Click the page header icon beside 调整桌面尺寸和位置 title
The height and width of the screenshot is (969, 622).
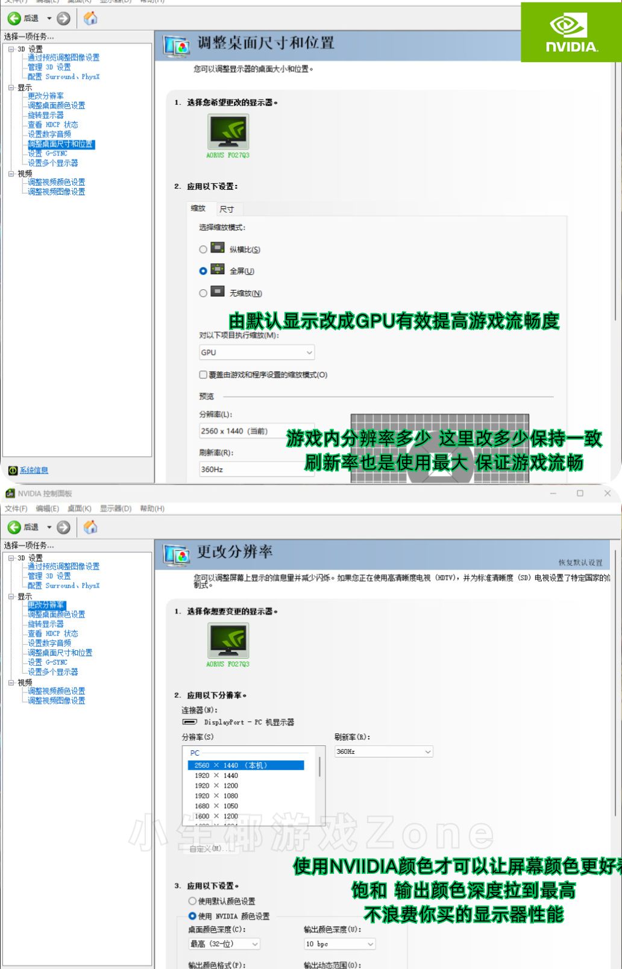[x=177, y=46]
